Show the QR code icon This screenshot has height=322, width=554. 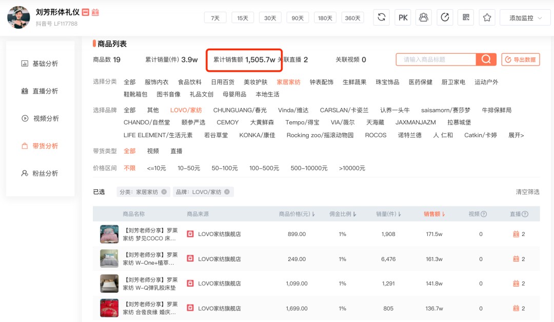(466, 17)
